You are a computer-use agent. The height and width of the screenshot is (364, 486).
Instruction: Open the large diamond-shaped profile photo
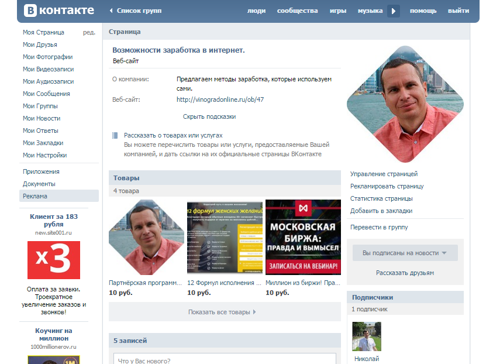click(x=405, y=104)
